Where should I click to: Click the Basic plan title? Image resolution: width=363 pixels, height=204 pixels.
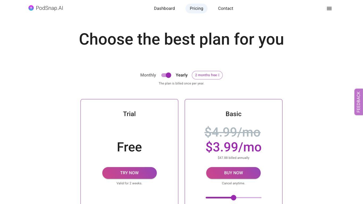234,114
